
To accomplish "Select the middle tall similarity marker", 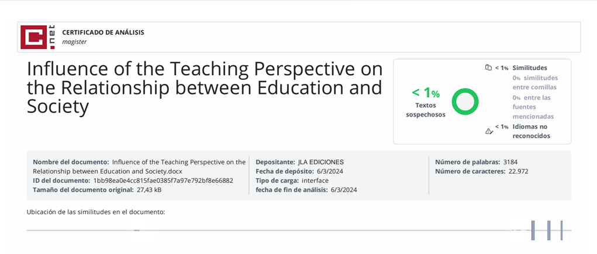I will 549,230.
